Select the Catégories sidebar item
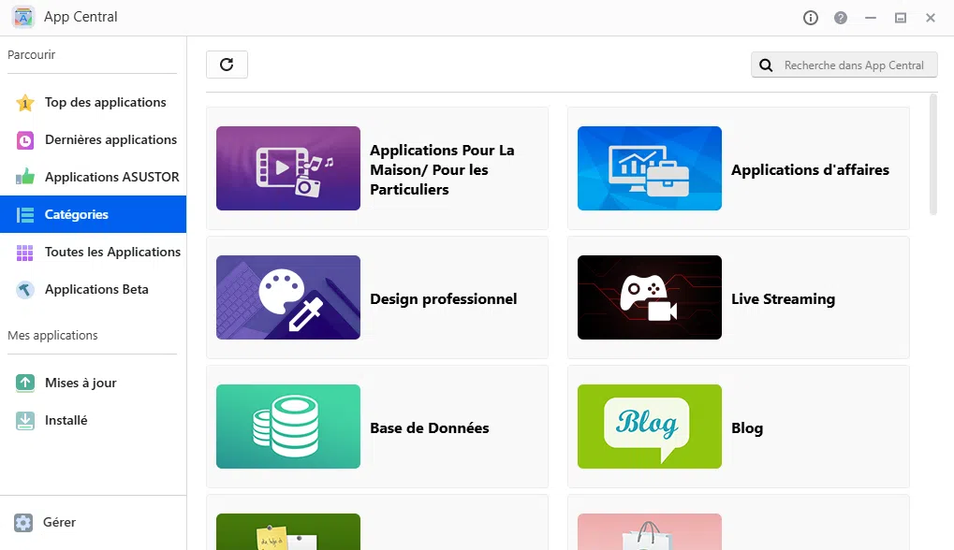Viewport: 954px width, 550px height. pos(93,214)
